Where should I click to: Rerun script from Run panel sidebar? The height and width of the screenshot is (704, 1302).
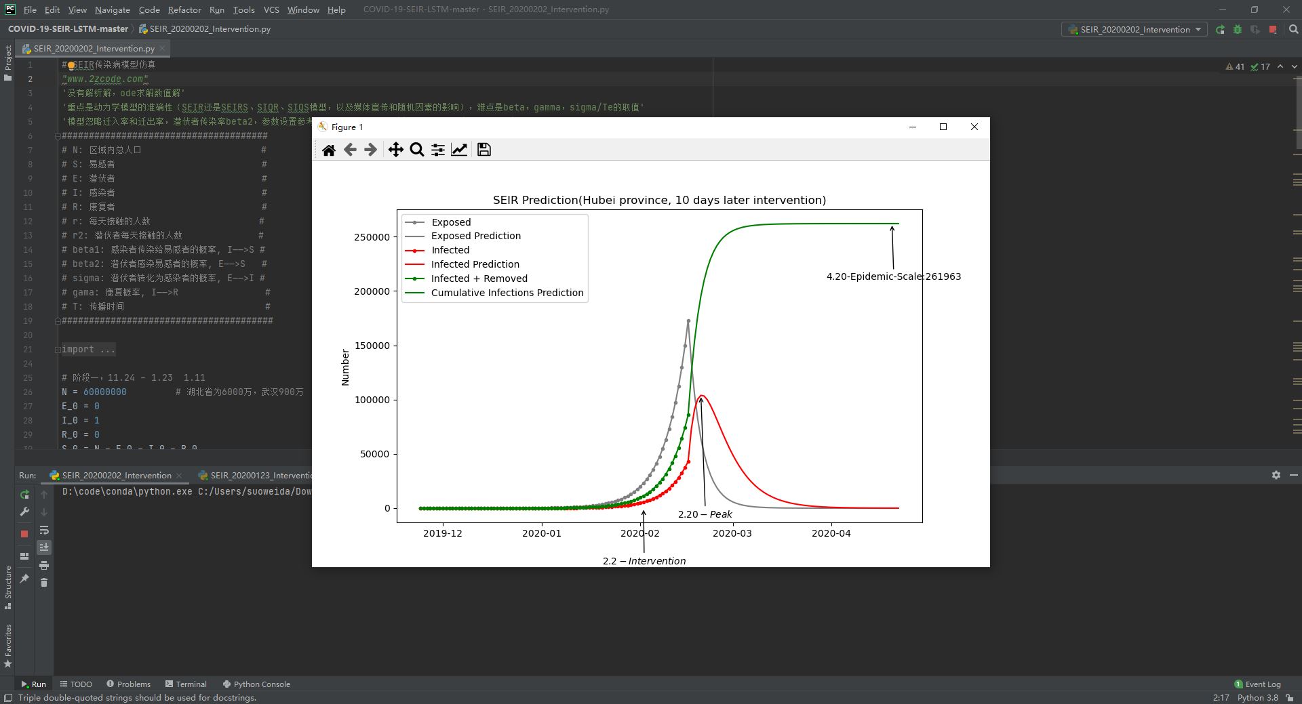(x=24, y=495)
